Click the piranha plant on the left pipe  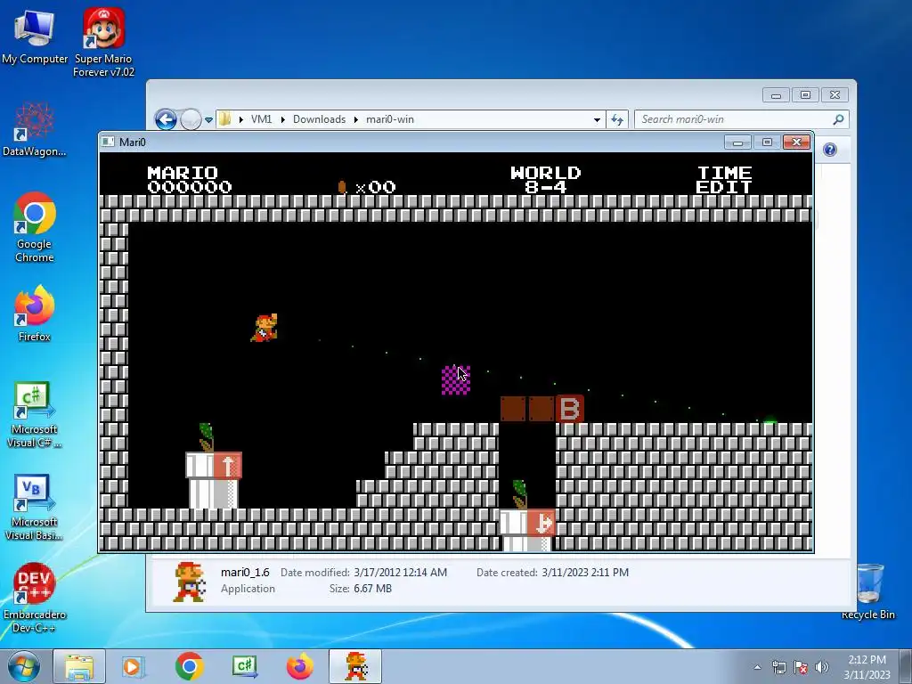206,437
